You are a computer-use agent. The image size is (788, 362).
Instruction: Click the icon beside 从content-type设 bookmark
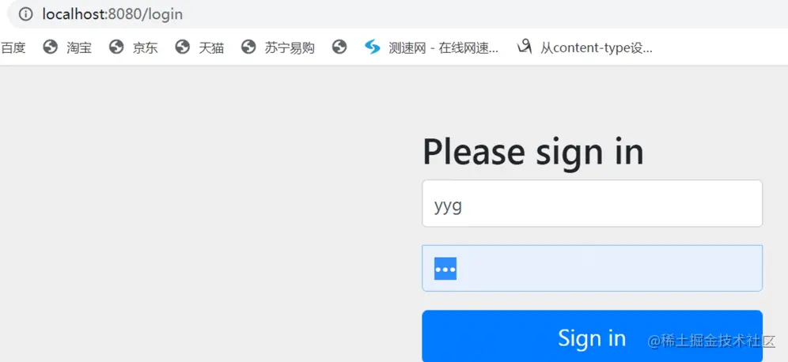[525, 47]
